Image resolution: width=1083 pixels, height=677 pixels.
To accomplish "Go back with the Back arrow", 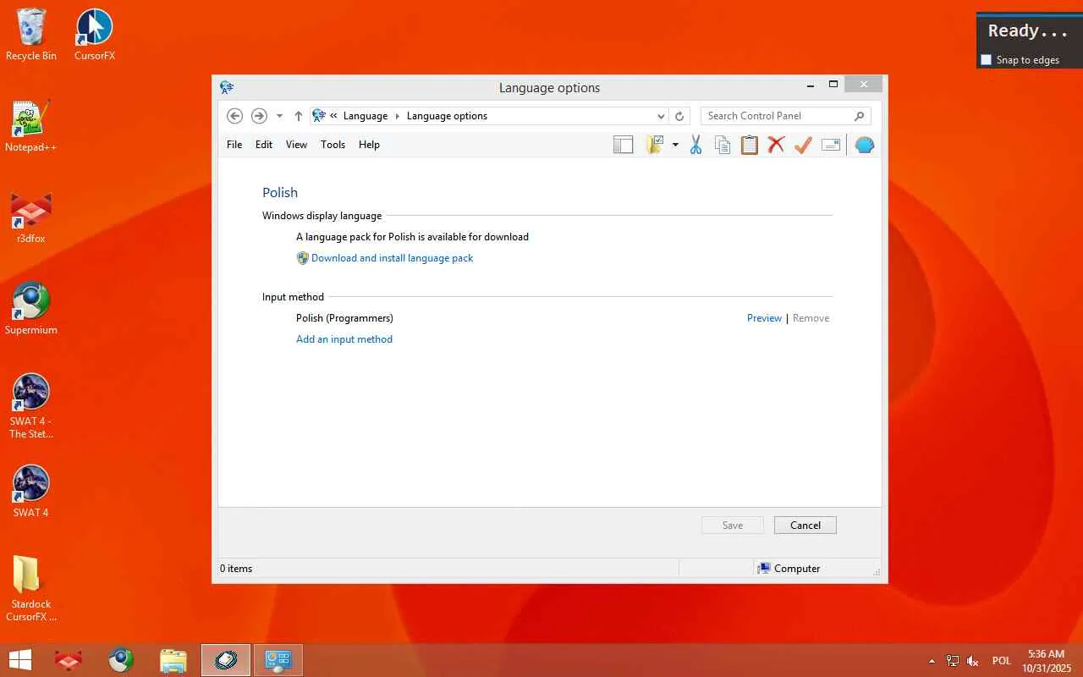I will 235,116.
